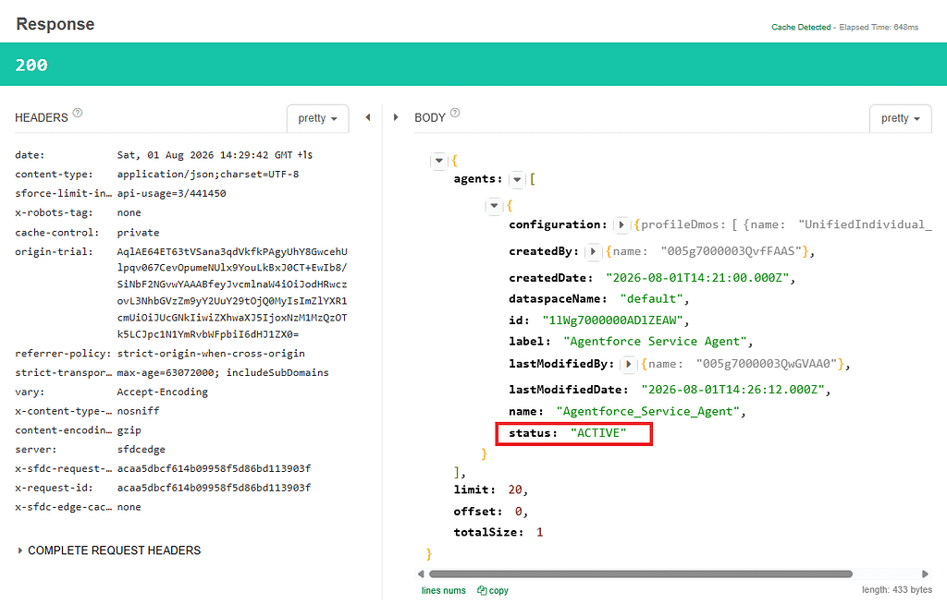This screenshot has width=947, height=616.
Task: Click the max-age=63072000 header value
Action: pos(223,373)
